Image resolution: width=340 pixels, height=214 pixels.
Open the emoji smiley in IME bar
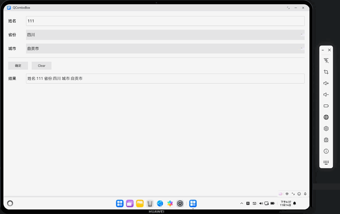(299, 194)
